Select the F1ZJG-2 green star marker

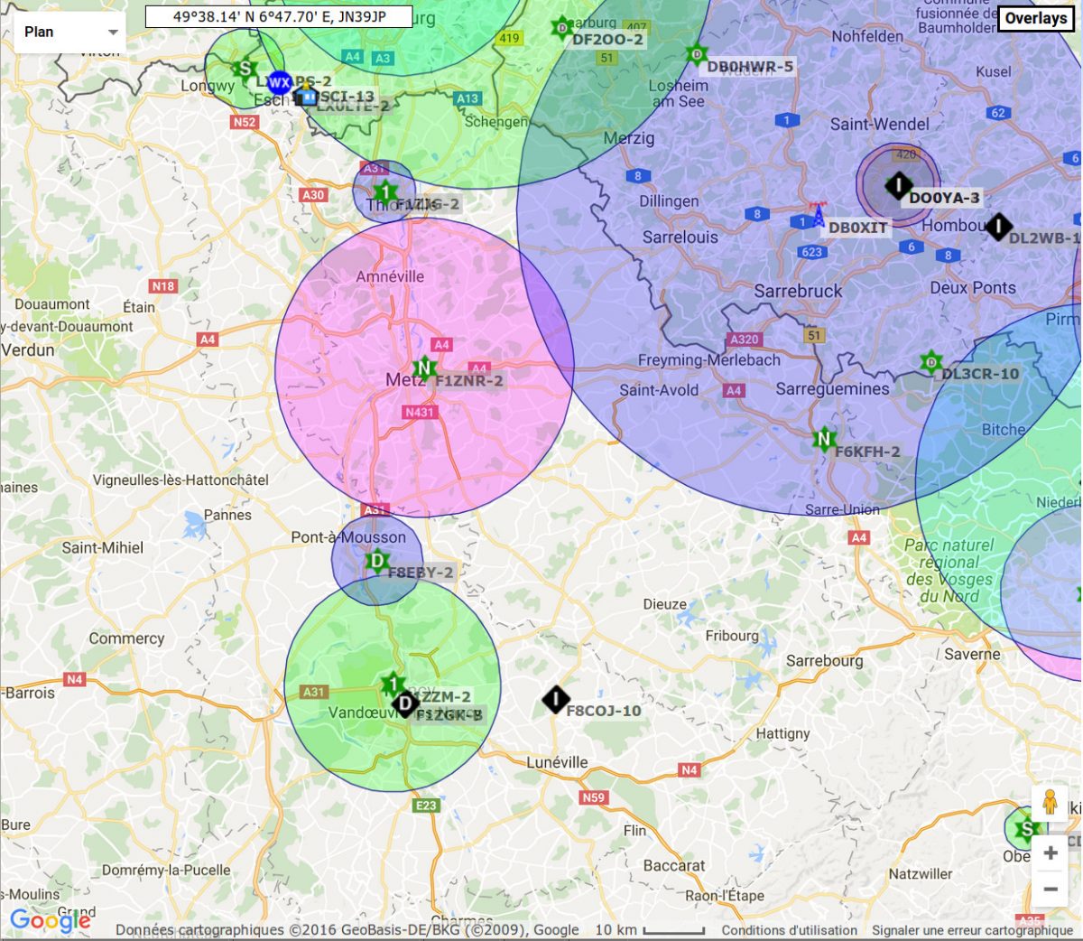coord(385,192)
